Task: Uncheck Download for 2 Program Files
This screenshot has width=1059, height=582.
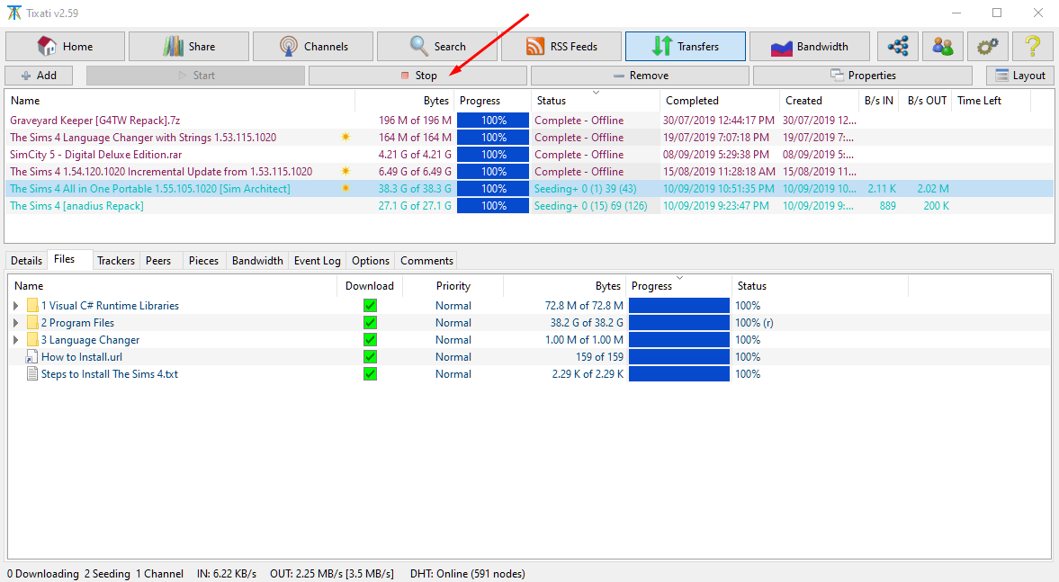Action: click(370, 323)
